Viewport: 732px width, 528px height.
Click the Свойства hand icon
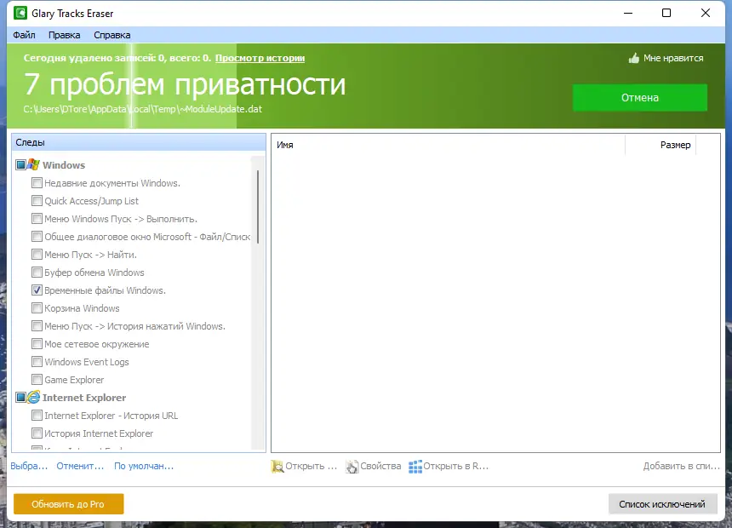coord(352,467)
